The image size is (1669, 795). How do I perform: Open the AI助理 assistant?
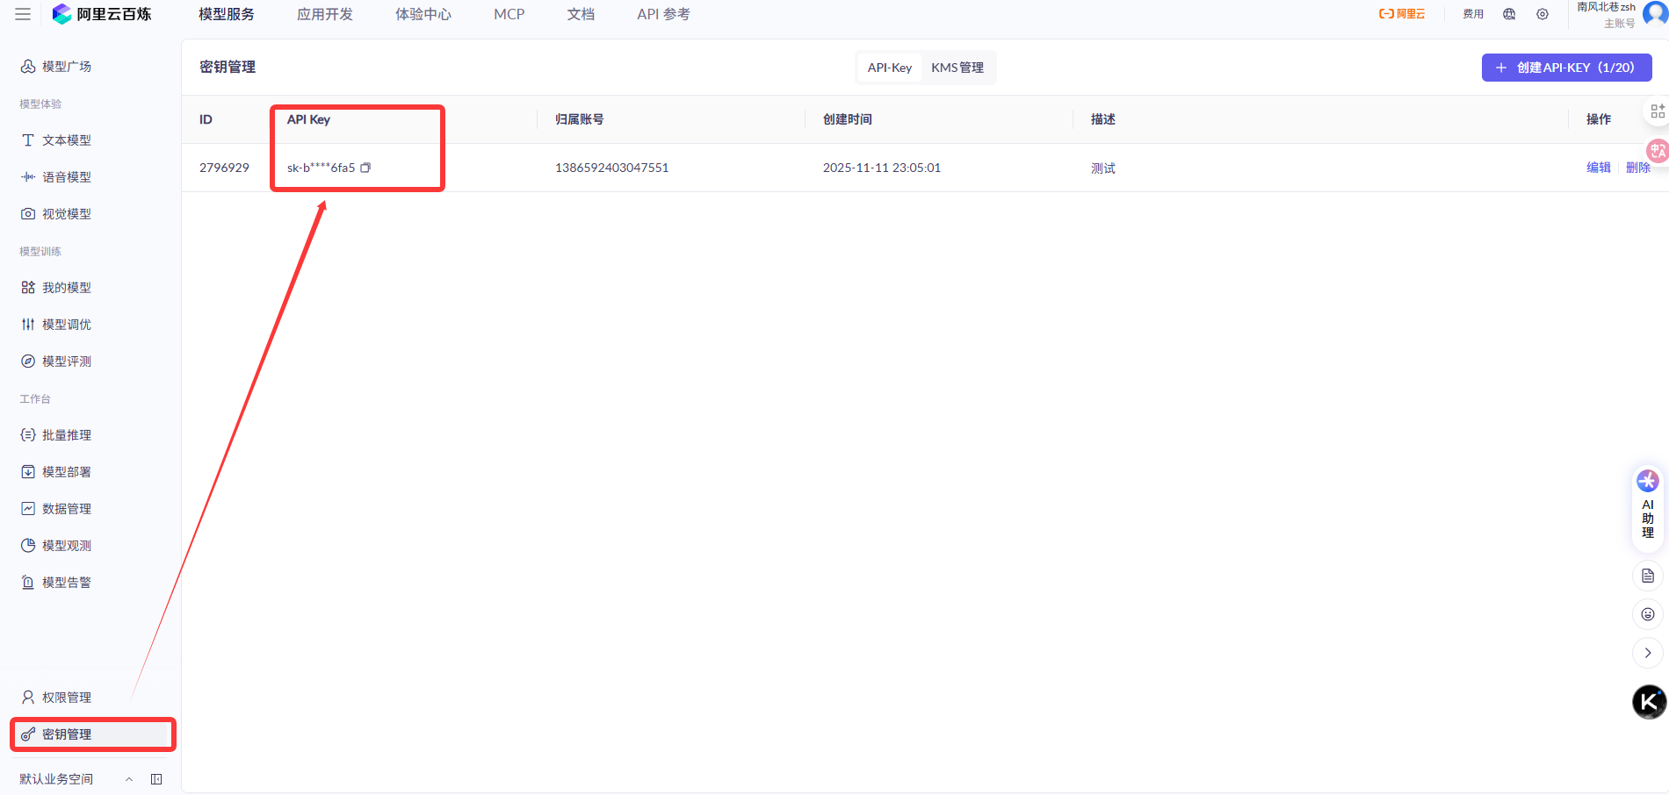point(1648,508)
